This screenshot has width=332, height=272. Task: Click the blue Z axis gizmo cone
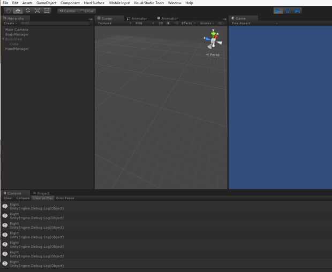[x=208, y=38]
